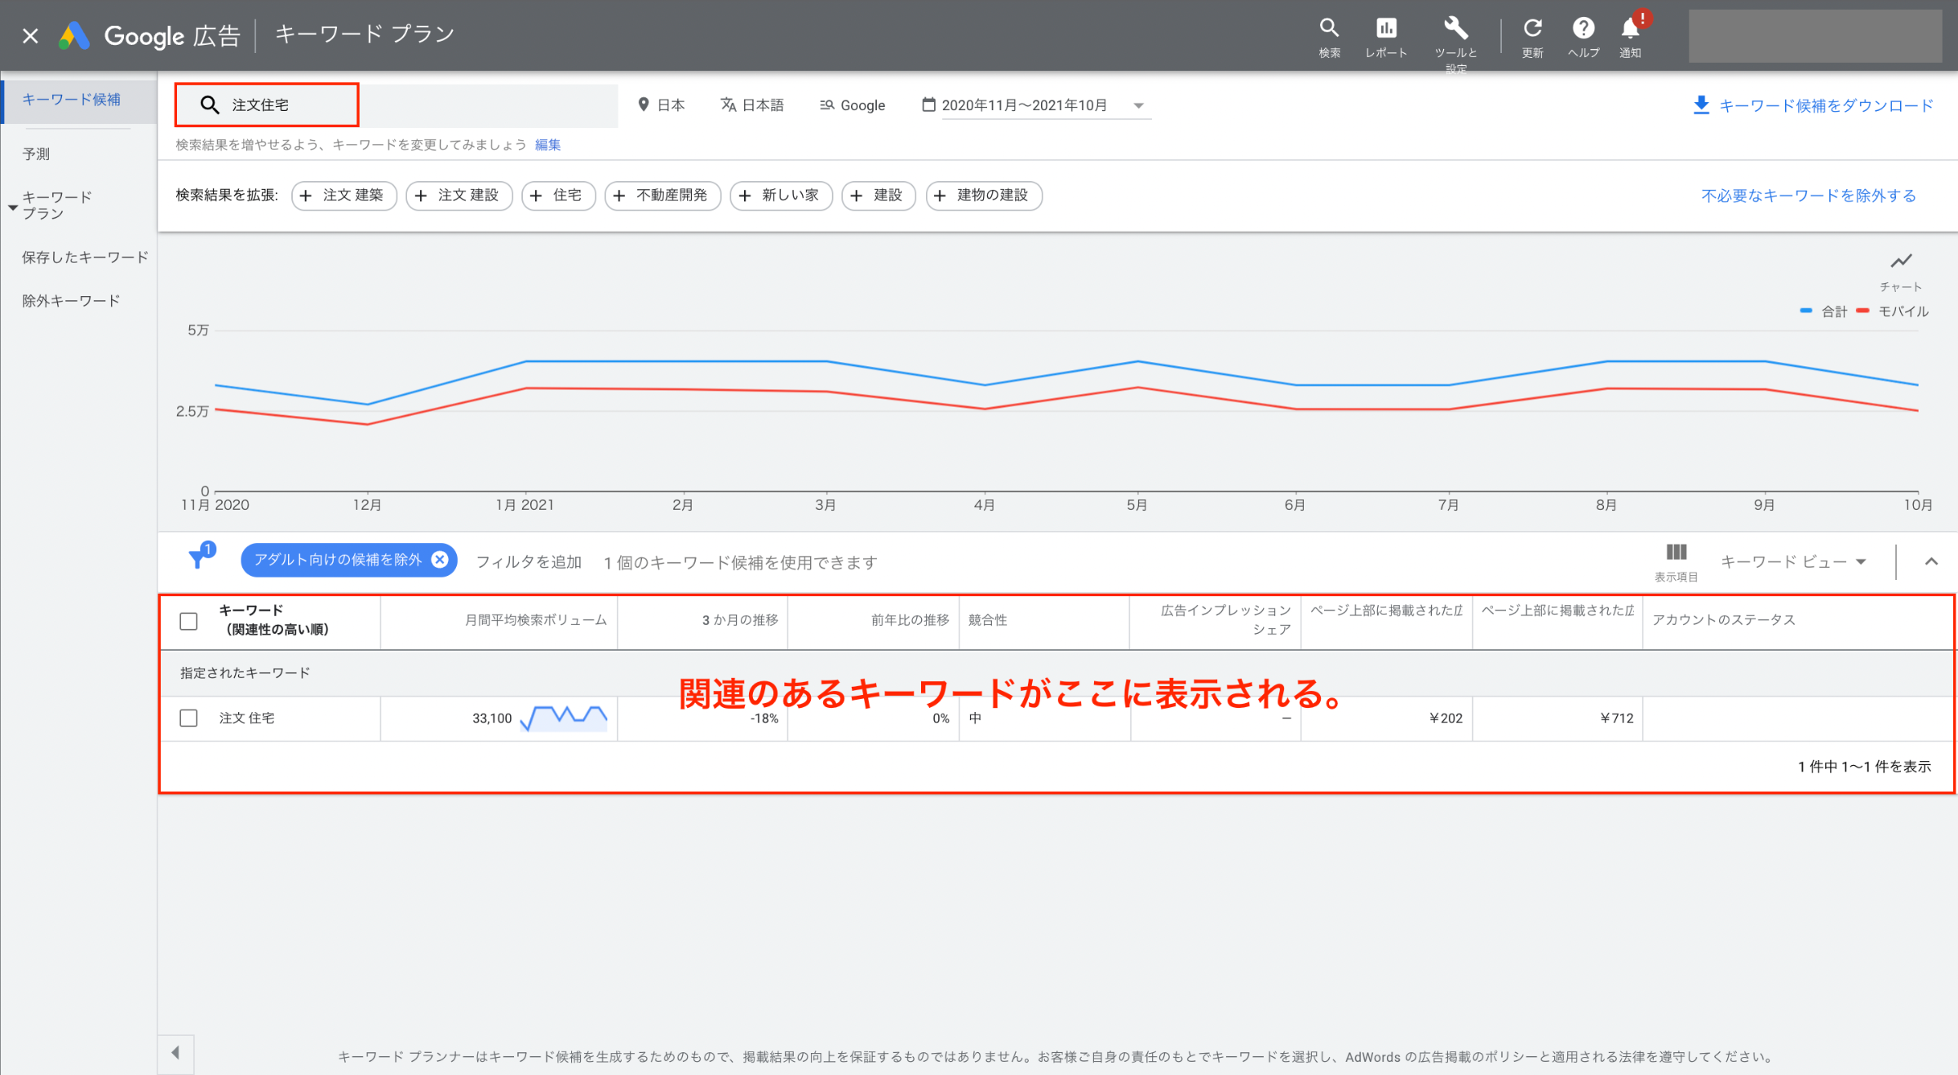Click the 注文 住宅 keyword cell
This screenshot has width=1958, height=1075.
tap(246, 718)
